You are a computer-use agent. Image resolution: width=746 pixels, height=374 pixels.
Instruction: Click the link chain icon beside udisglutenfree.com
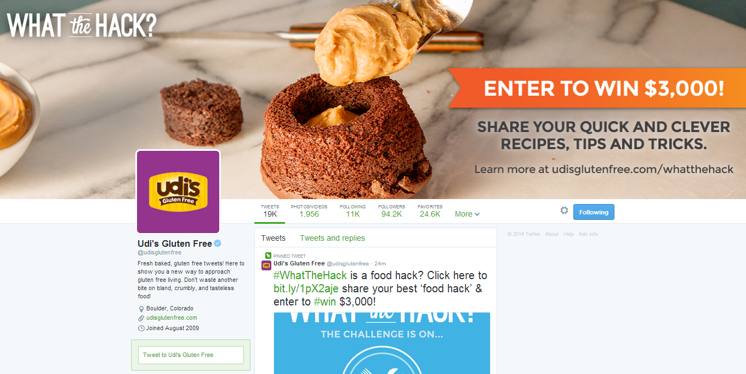point(141,318)
